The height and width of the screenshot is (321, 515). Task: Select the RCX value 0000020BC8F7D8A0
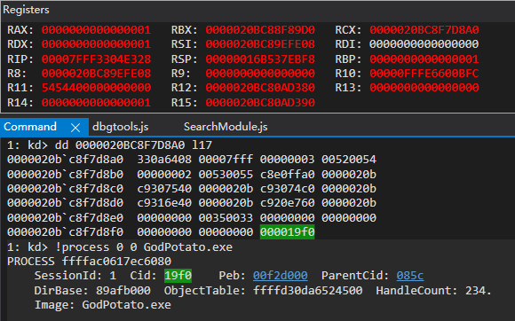coord(424,30)
